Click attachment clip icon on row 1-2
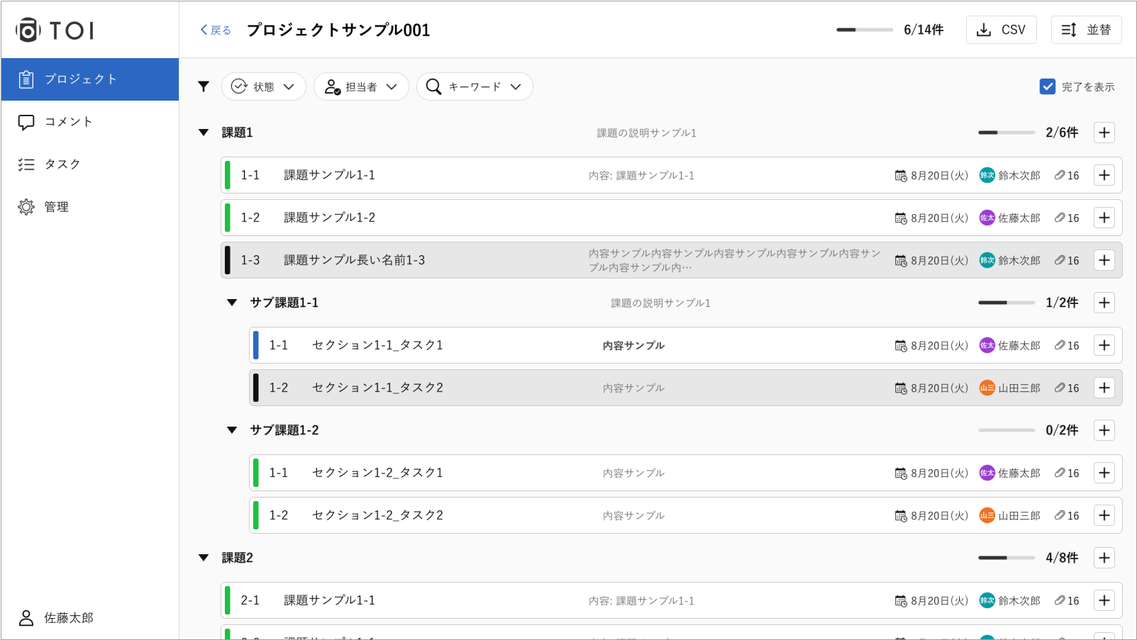Image resolution: width=1137 pixels, height=640 pixels. [1060, 218]
